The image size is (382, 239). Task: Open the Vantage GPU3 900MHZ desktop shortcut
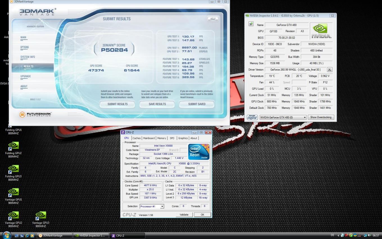pos(41,219)
